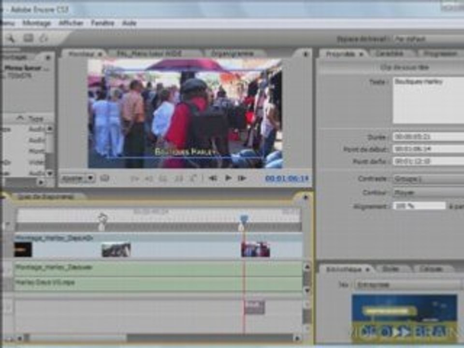
Task: Step forward one frame in monitor
Action: click(242, 178)
